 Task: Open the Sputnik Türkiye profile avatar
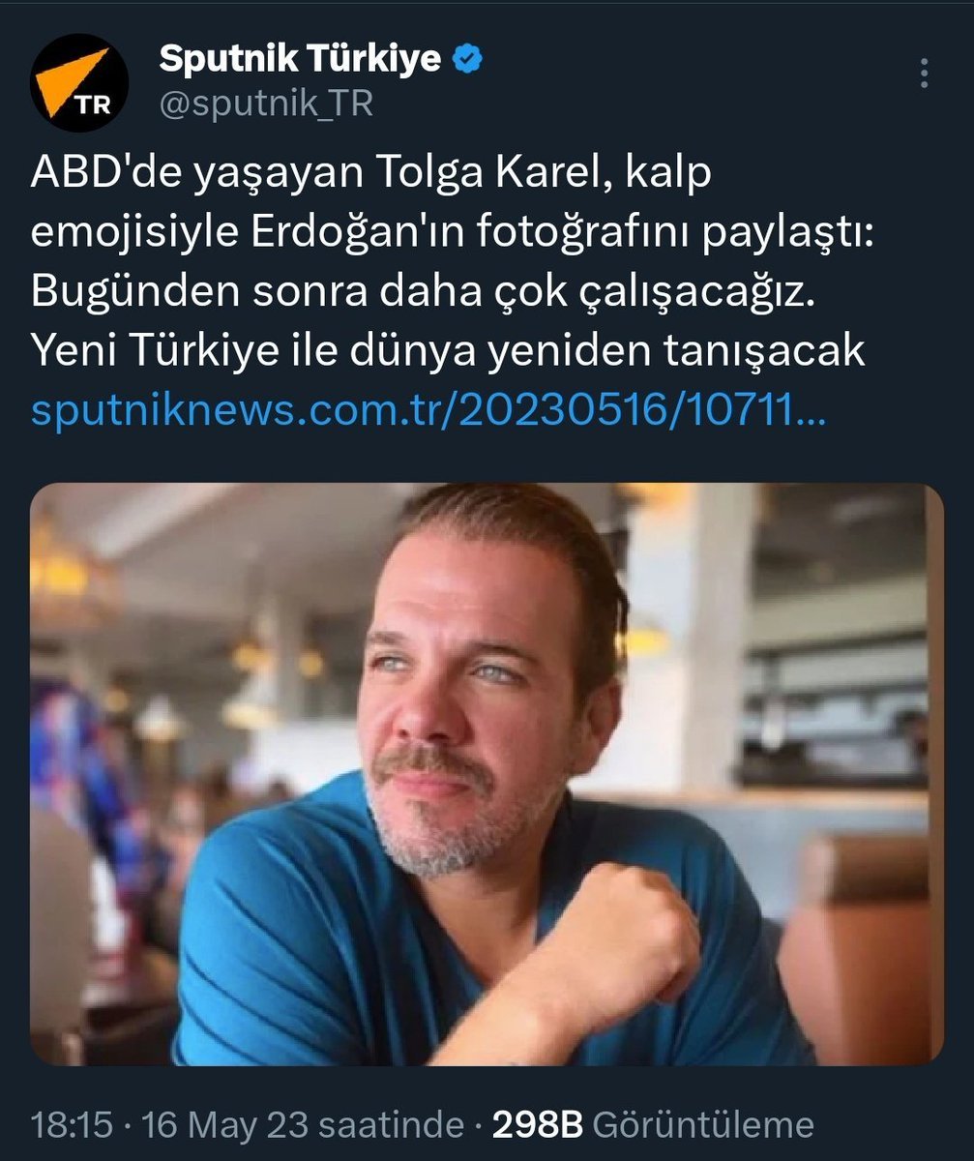pyautogui.click(x=79, y=83)
